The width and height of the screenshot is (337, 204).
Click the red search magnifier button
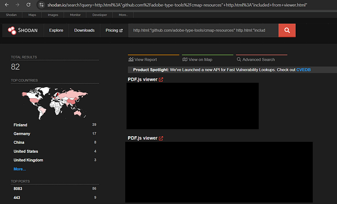click(287, 30)
